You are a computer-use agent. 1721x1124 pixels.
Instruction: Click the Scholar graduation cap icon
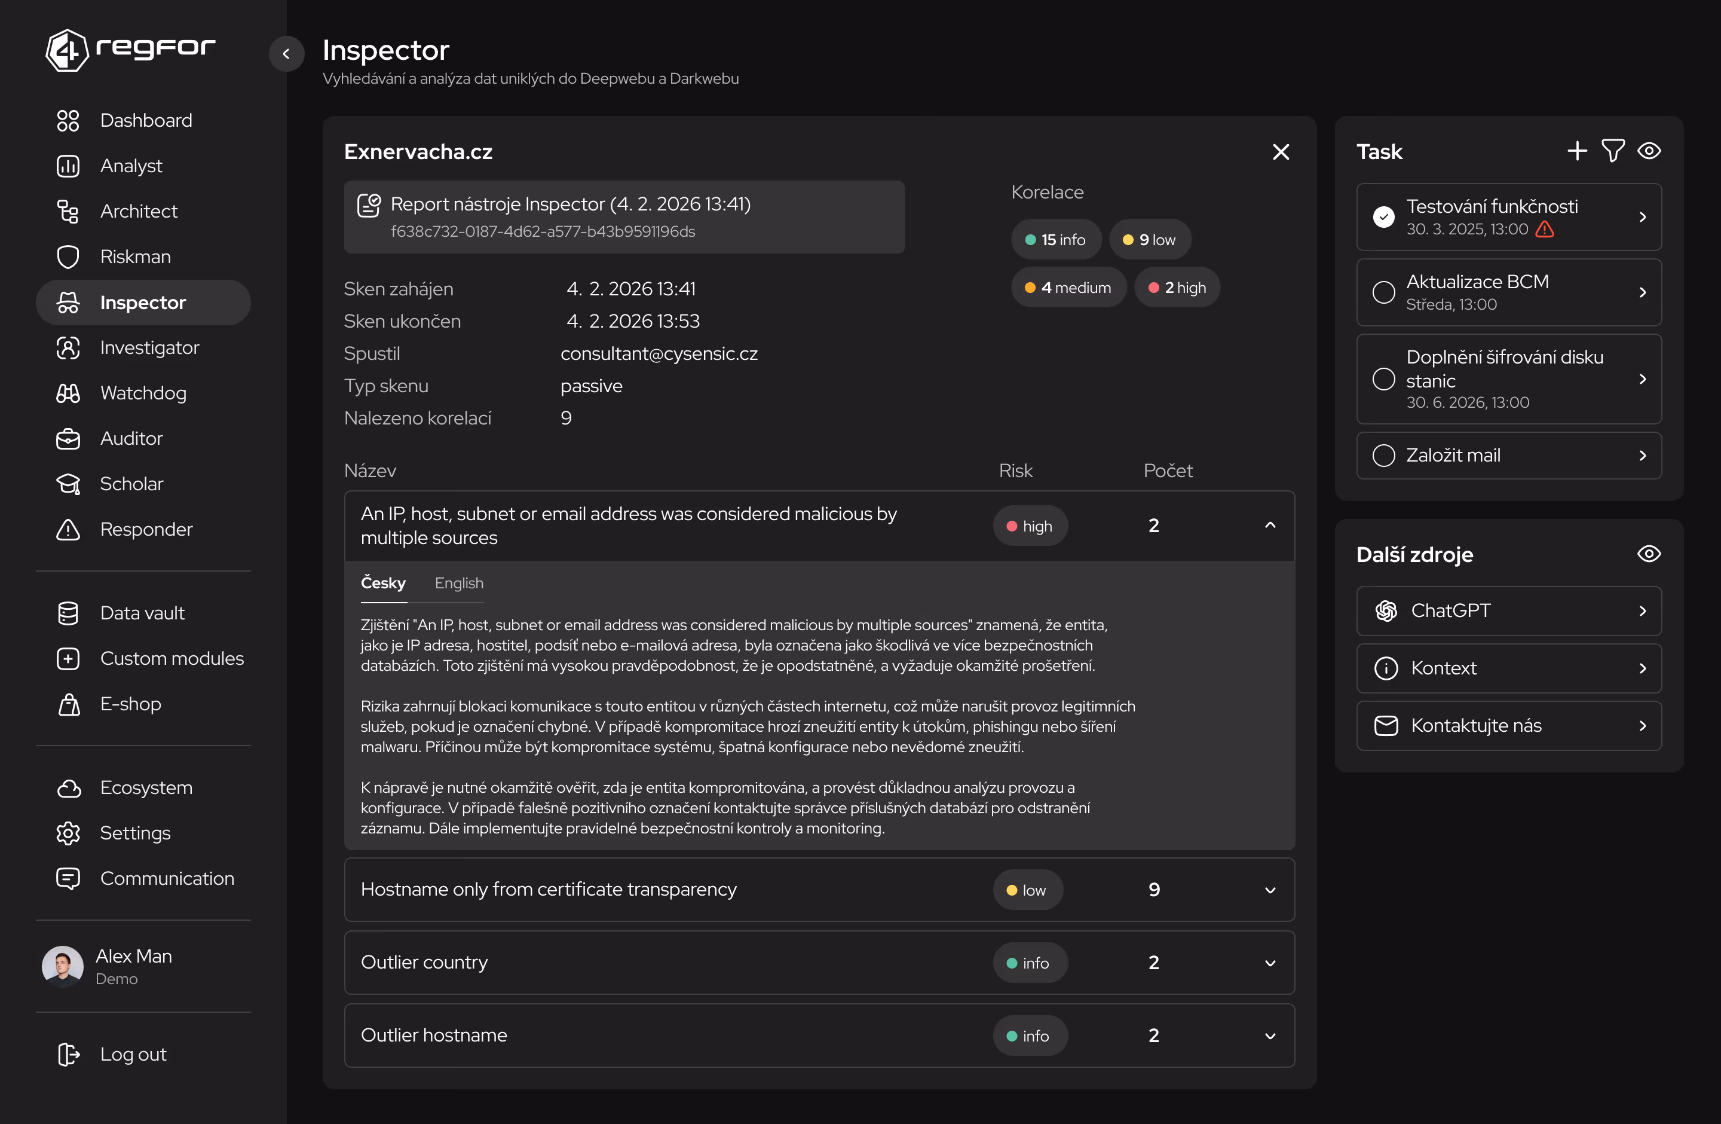[x=68, y=484]
